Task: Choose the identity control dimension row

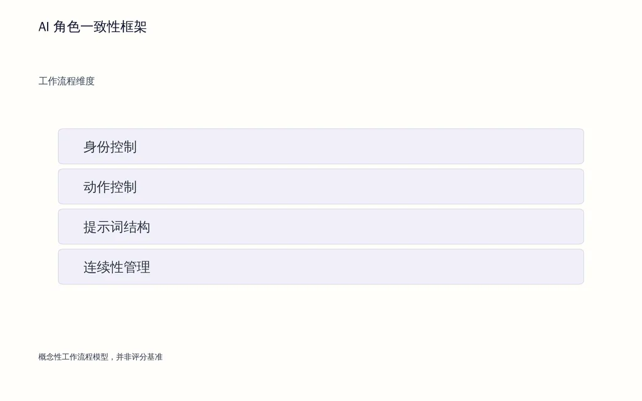Action: [320, 147]
